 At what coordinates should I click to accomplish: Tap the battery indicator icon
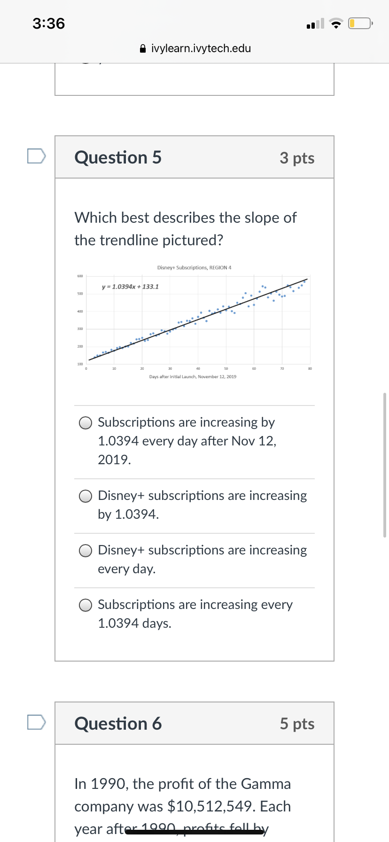point(360,23)
